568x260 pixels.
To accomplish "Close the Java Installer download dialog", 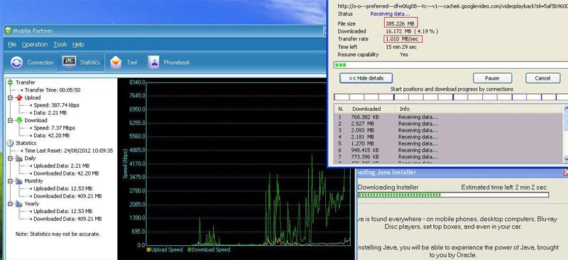I will point(565,172).
